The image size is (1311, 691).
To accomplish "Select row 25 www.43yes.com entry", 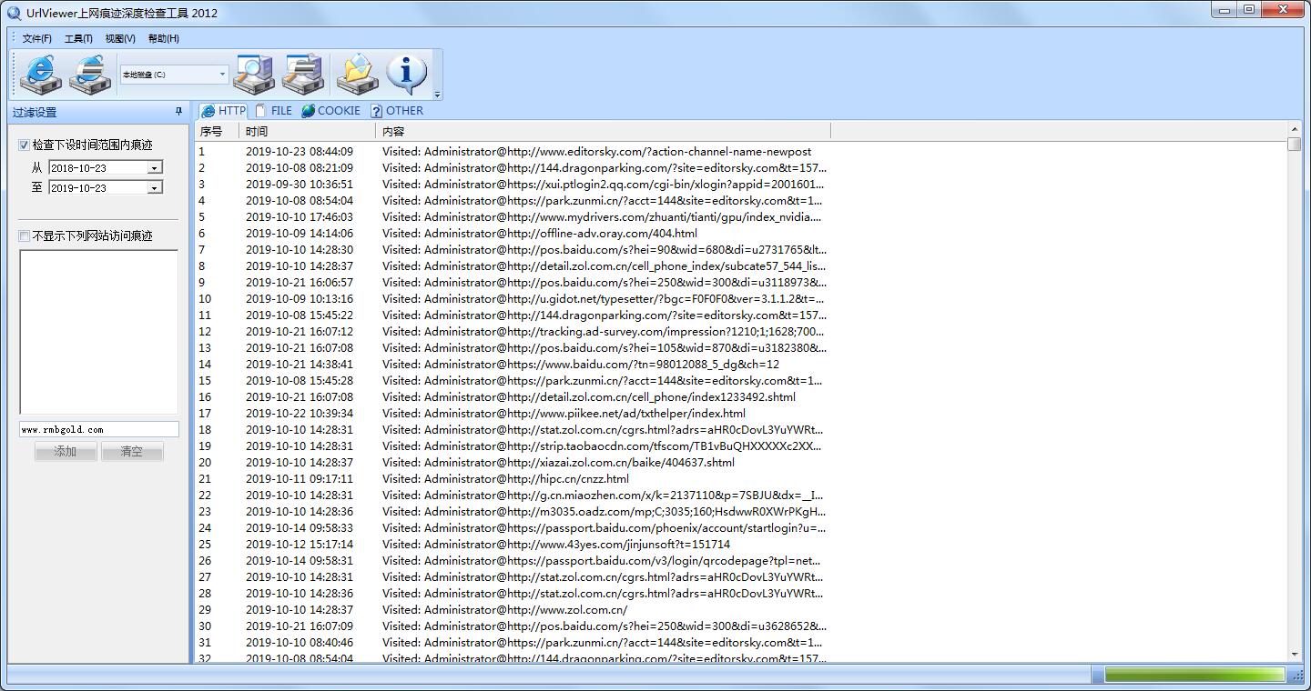I will [x=512, y=545].
